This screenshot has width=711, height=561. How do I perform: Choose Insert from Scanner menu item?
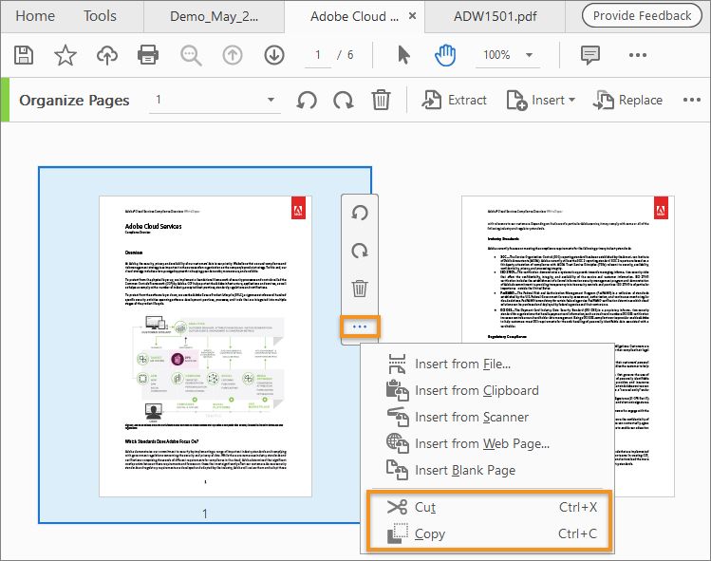[488, 418]
